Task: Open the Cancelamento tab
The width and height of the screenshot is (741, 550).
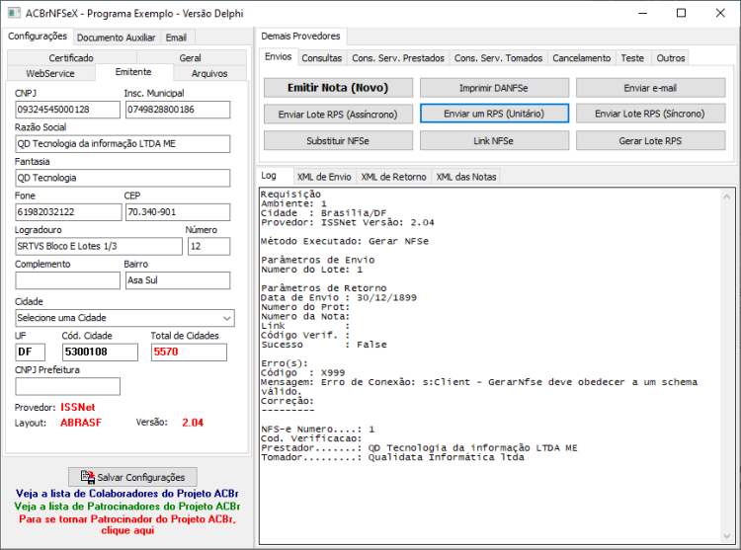Action: click(582, 58)
